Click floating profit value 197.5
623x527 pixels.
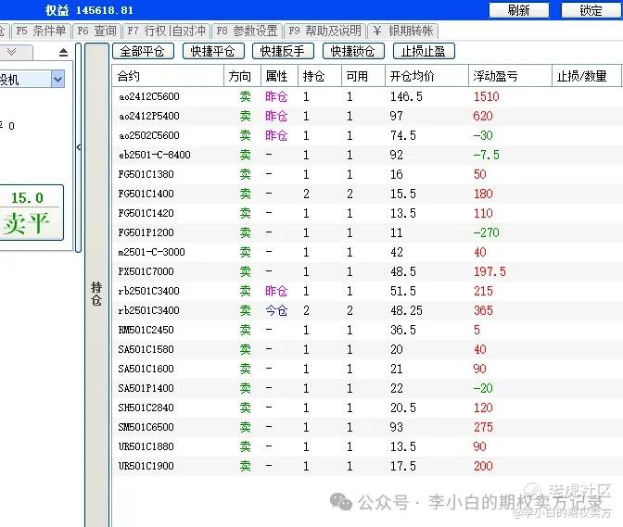coord(489,271)
